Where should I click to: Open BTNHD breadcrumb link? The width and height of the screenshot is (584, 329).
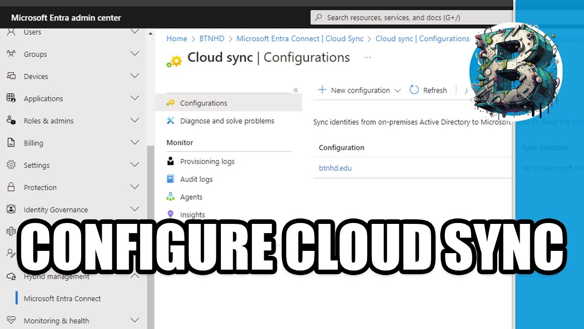tap(212, 38)
